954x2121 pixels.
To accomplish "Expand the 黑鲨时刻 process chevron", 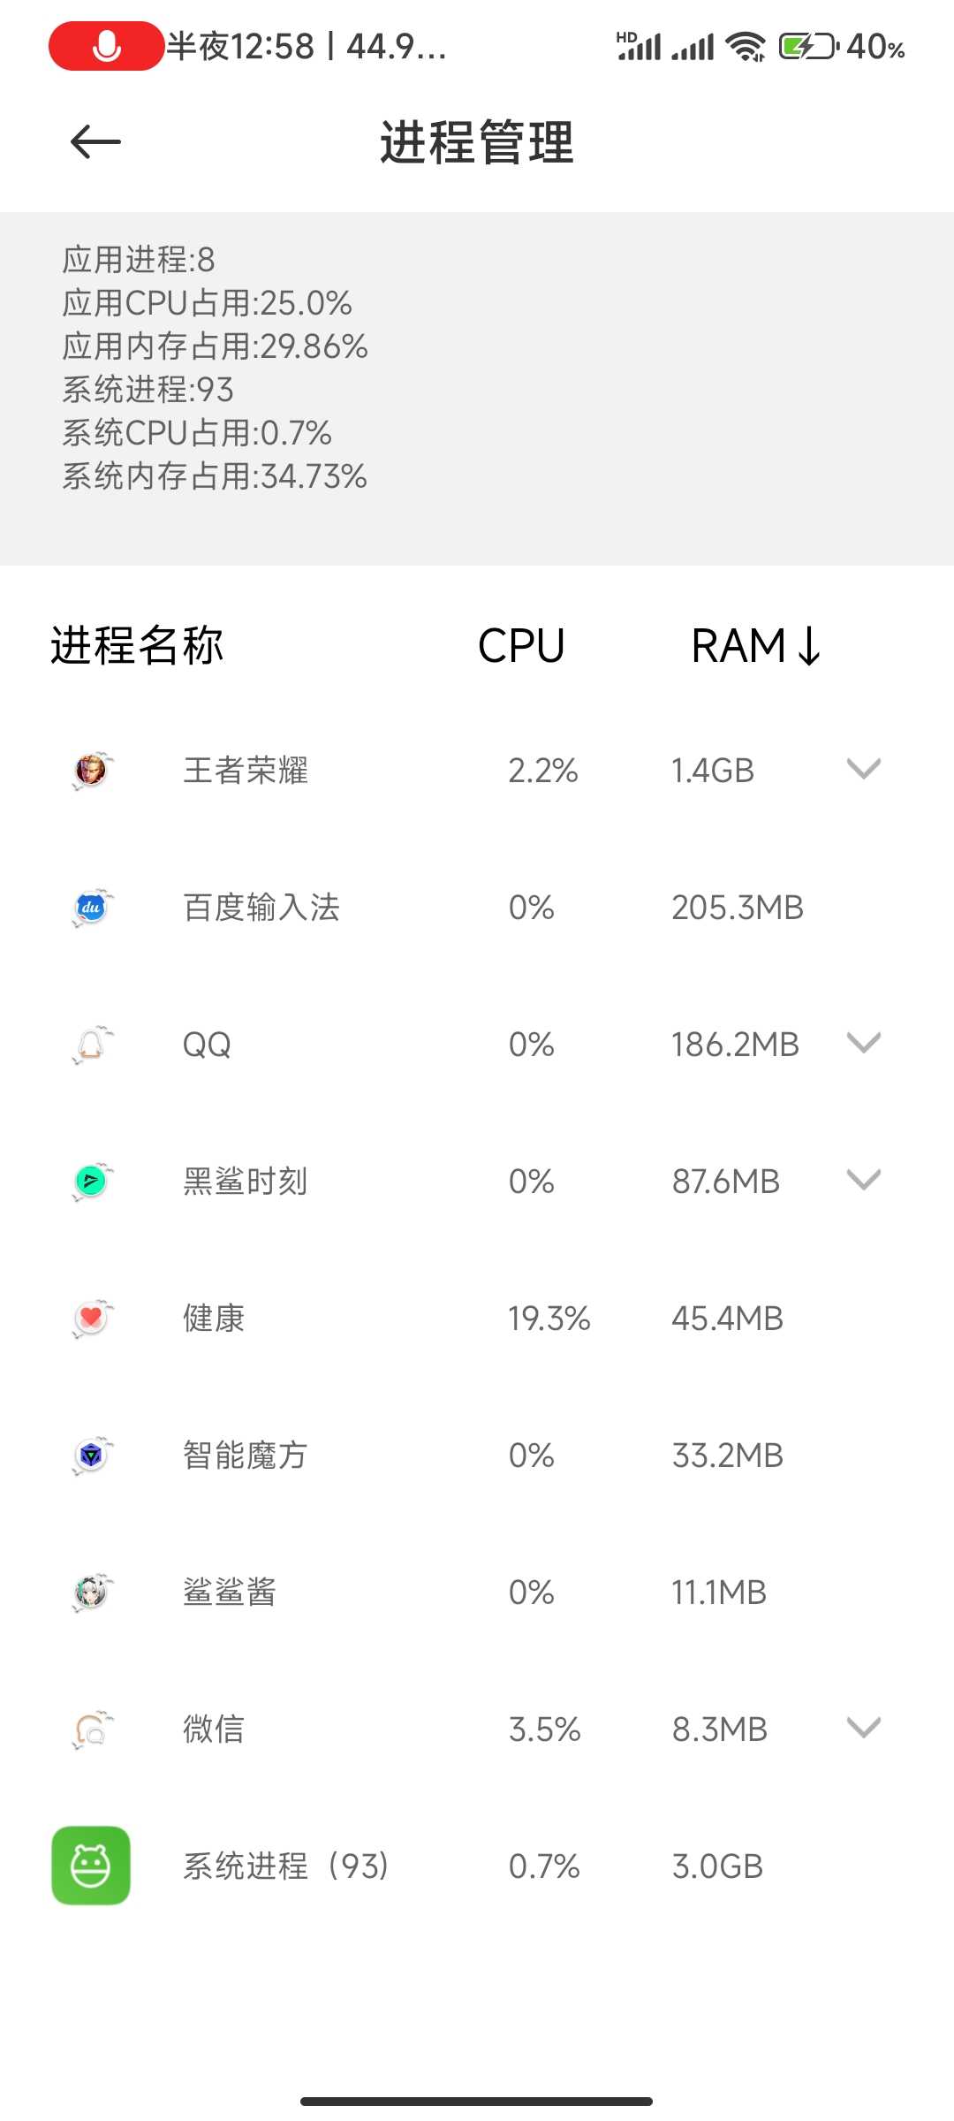I will pyautogui.click(x=864, y=1180).
